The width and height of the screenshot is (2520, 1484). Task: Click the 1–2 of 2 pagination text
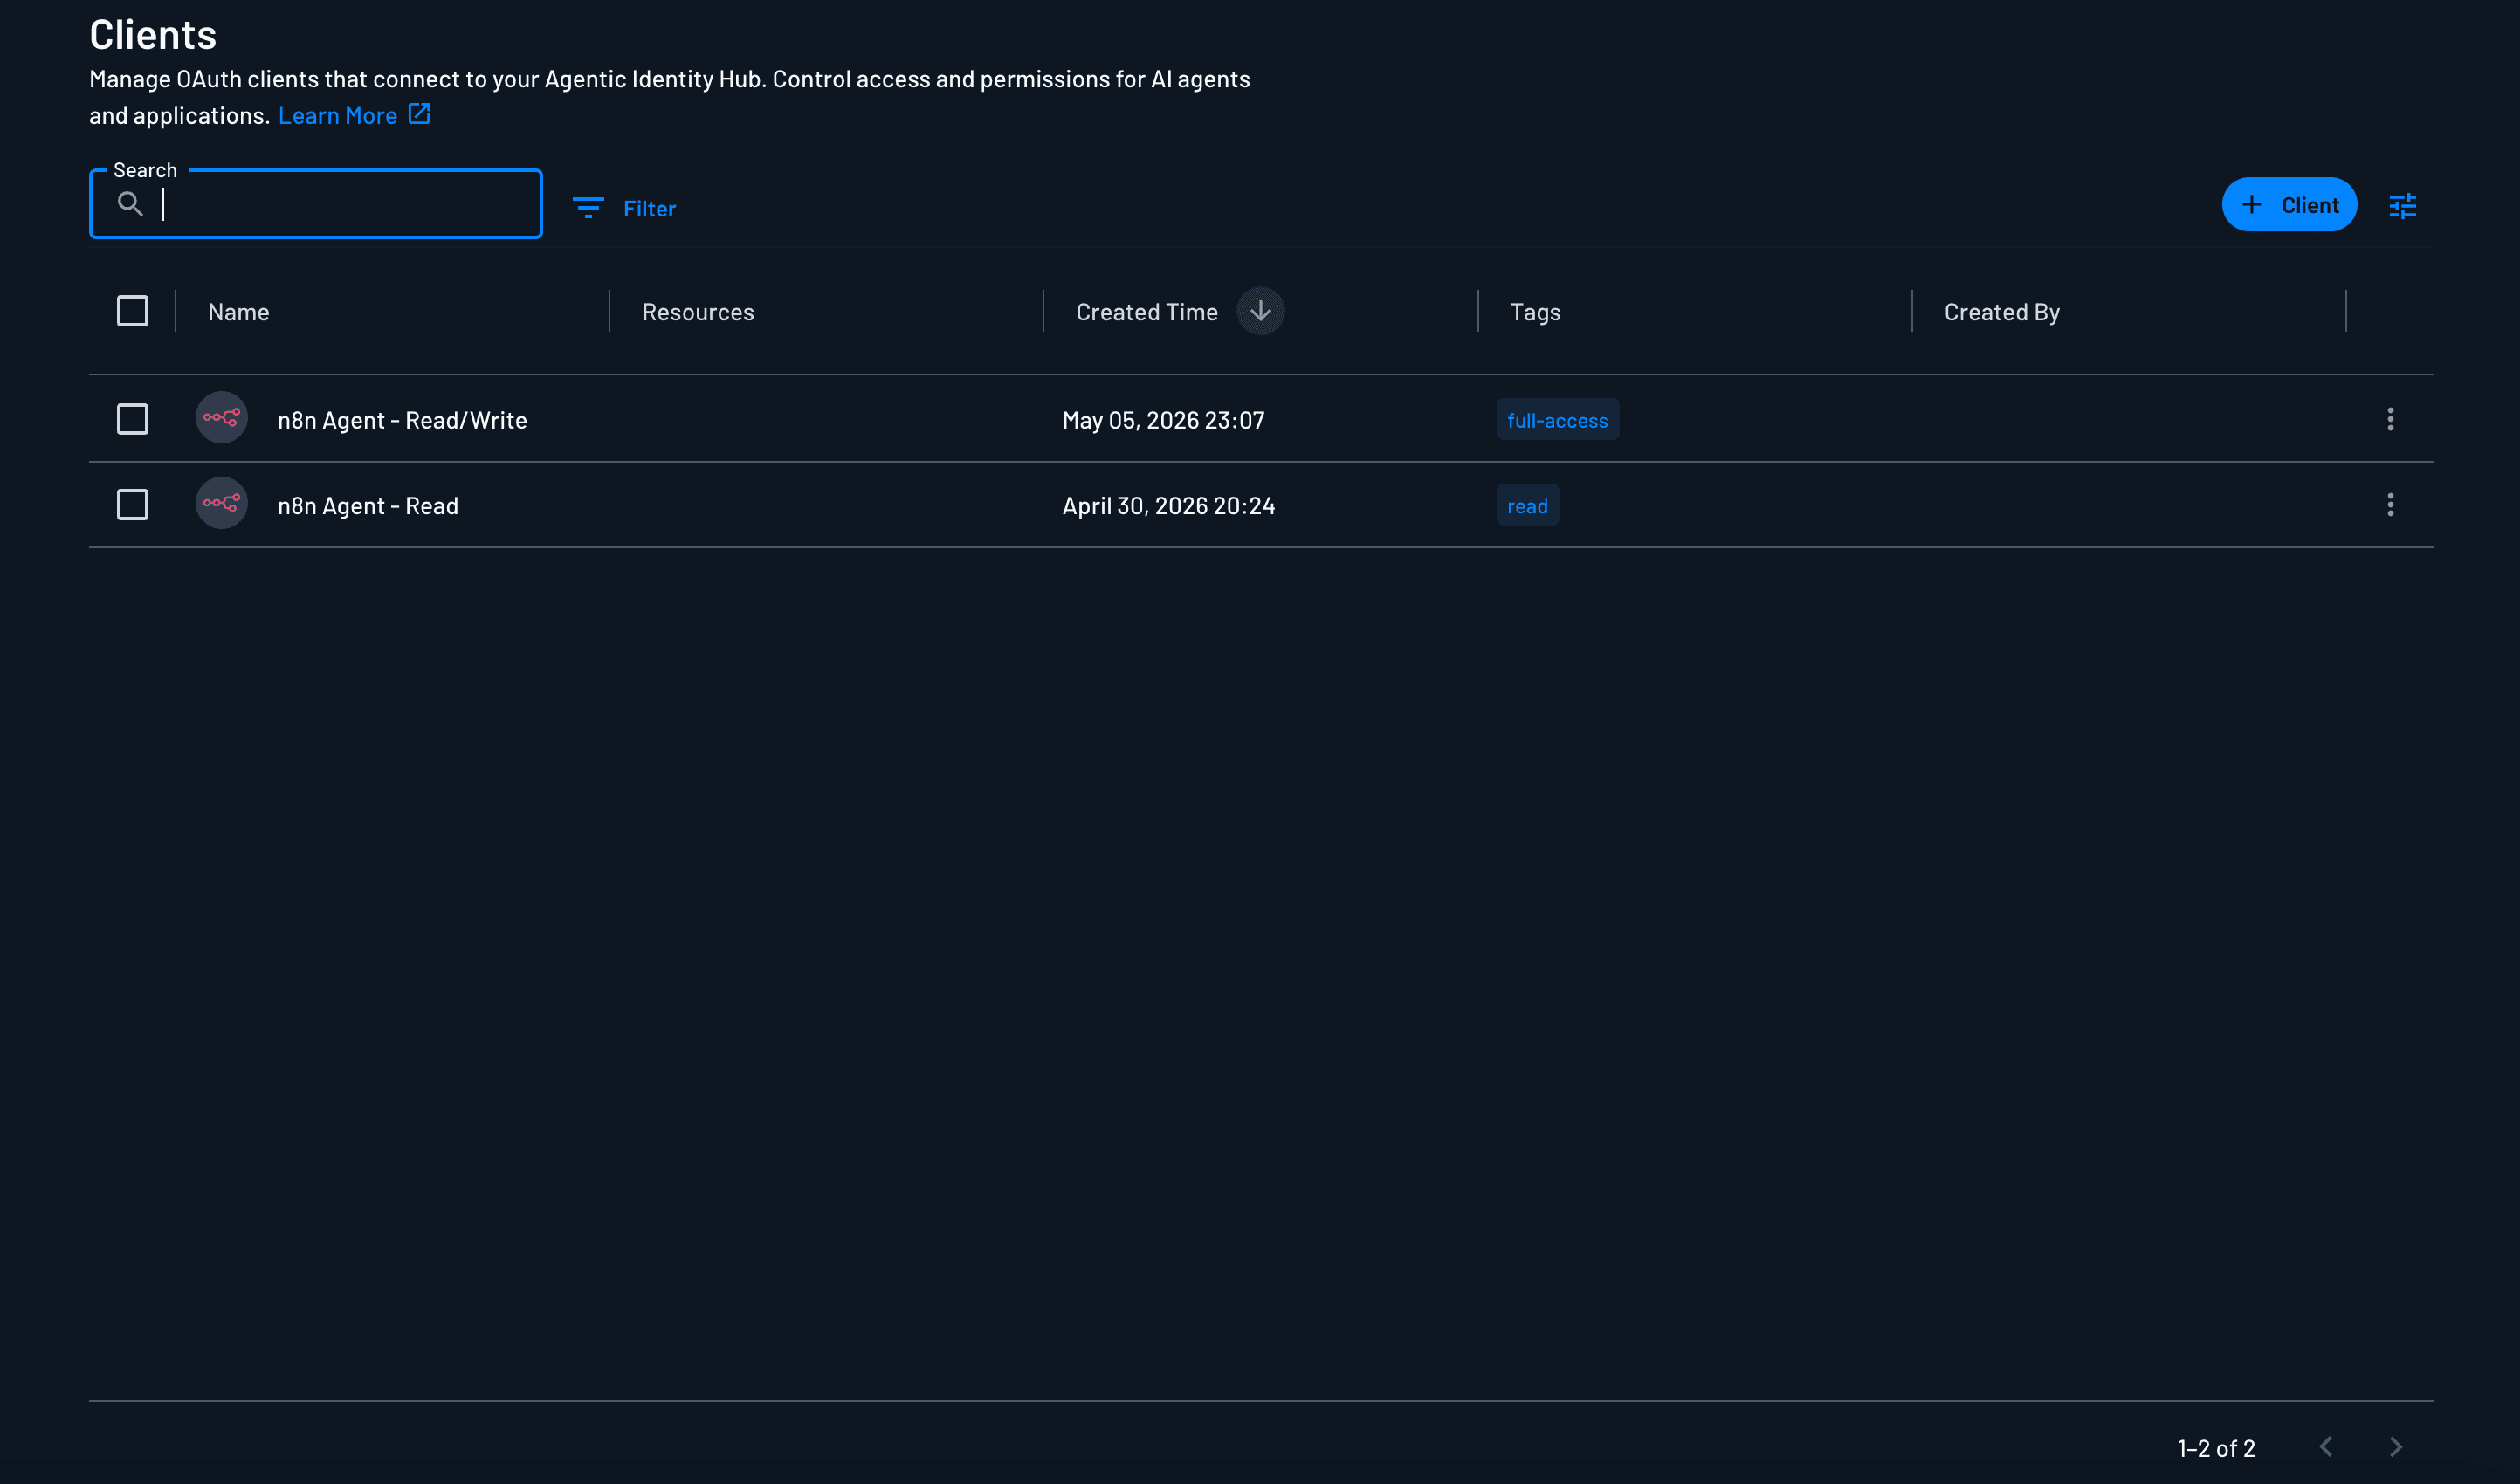(2216, 1448)
